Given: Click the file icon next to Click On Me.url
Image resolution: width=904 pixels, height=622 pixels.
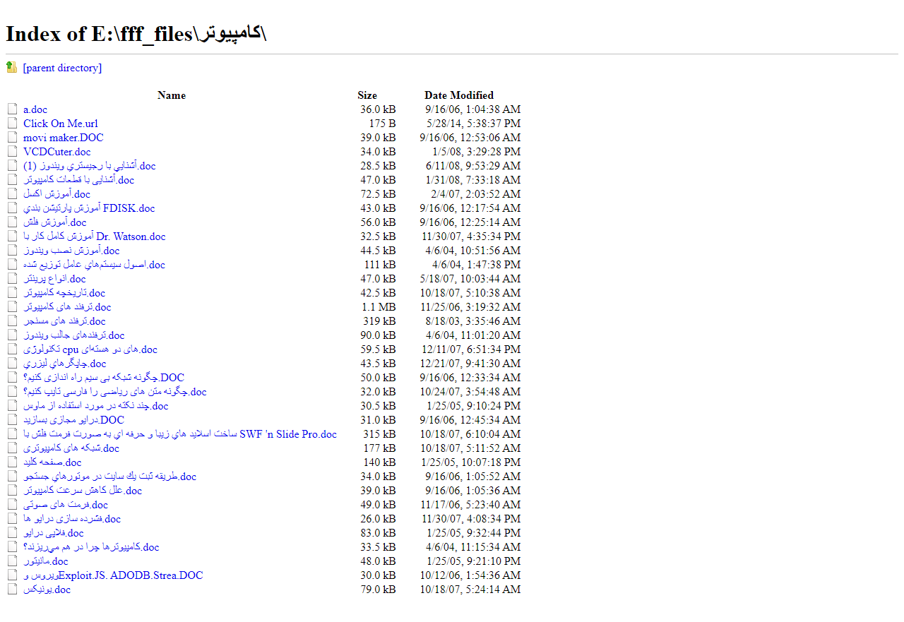Looking at the screenshot, I should [x=12, y=124].
